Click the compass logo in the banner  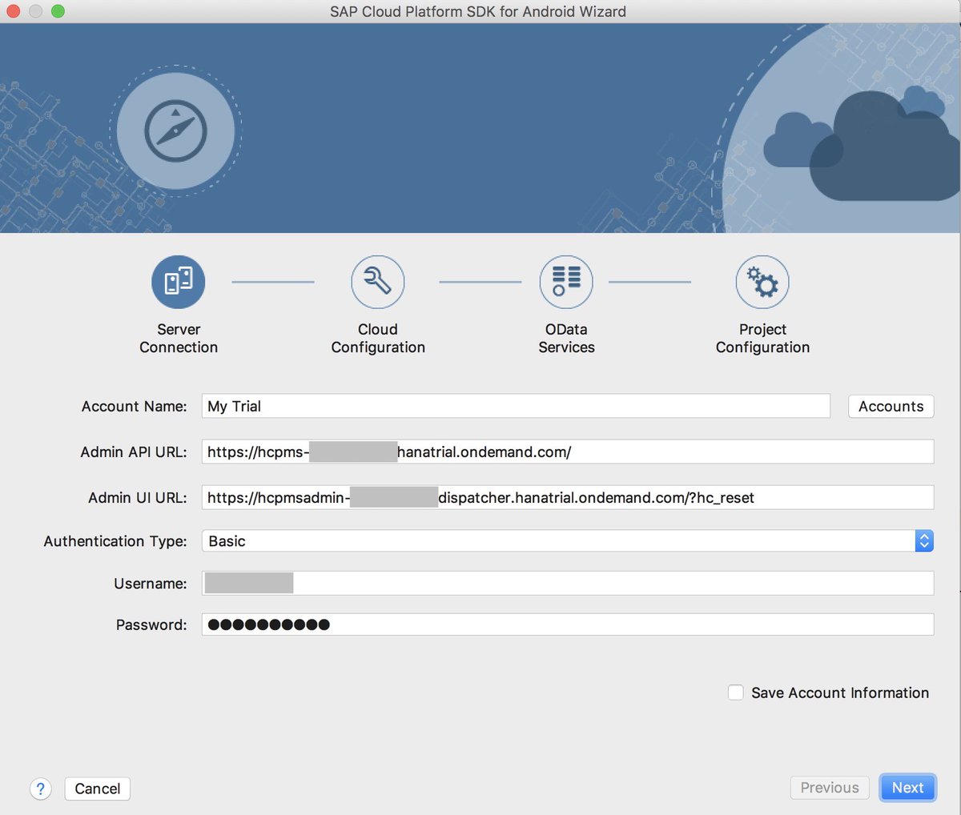[x=175, y=130]
